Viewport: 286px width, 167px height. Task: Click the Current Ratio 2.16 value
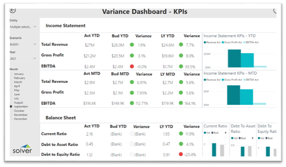coord(89,134)
